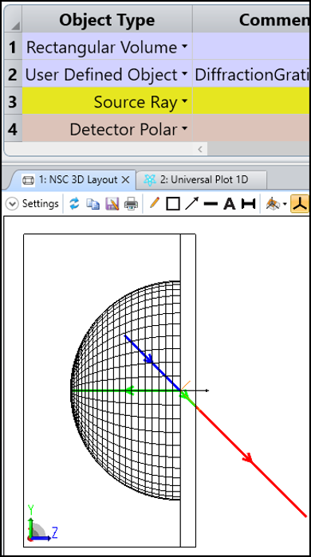The image size is (311, 557).
Task: Toggle the highlighted axes orientation button
Action: tap(300, 204)
